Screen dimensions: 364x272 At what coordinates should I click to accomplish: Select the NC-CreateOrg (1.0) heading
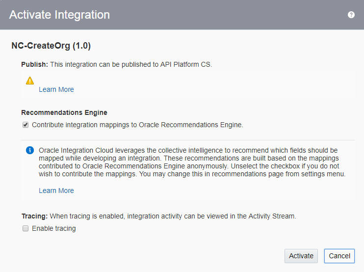pos(51,46)
